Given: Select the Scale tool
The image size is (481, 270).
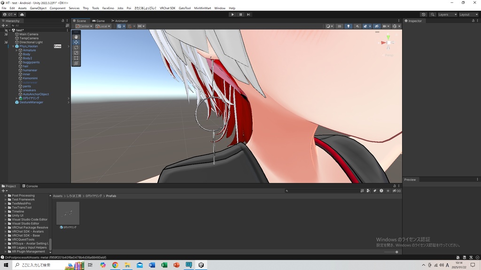Looking at the screenshot, I should [x=76, y=52].
